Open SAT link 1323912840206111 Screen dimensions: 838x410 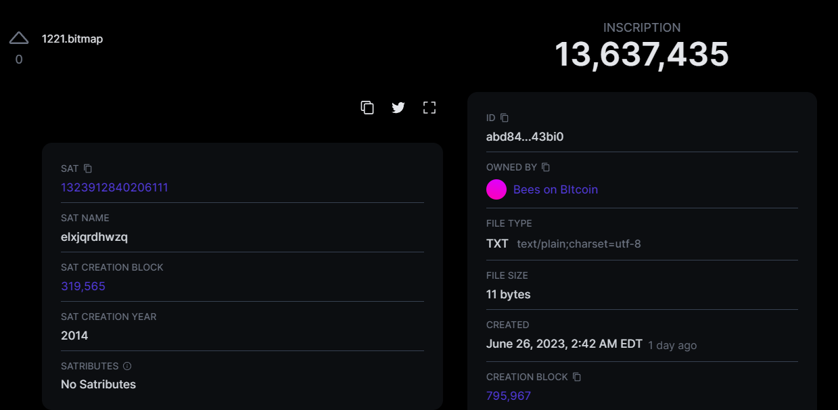click(114, 187)
